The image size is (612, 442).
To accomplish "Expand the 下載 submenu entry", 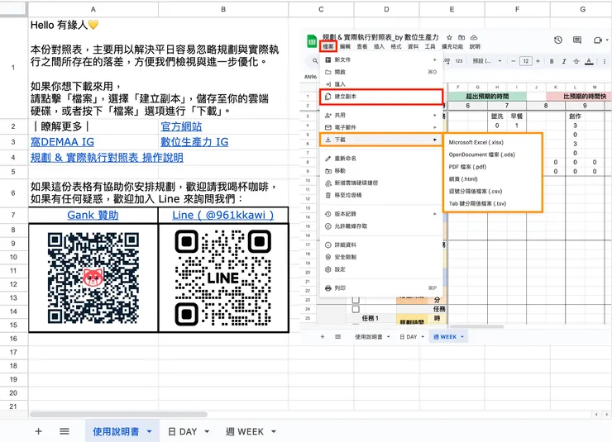I will tap(381, 140).
